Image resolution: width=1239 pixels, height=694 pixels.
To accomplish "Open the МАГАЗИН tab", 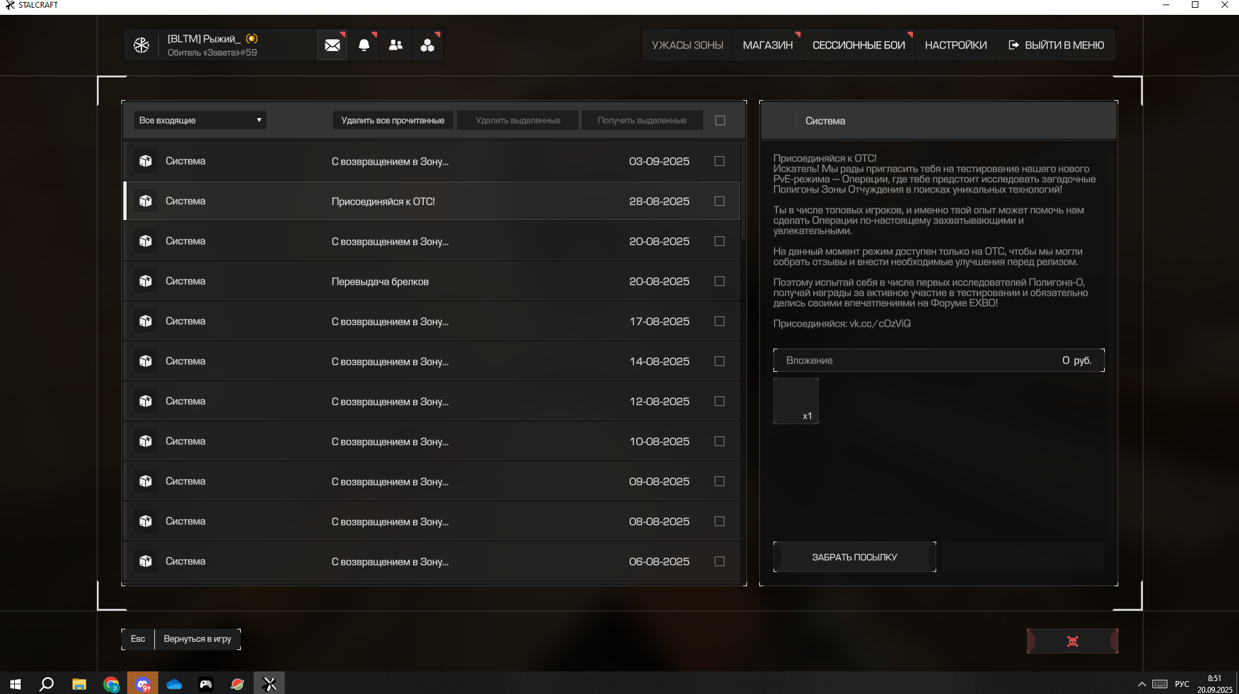I will click(x=767, y=45).
